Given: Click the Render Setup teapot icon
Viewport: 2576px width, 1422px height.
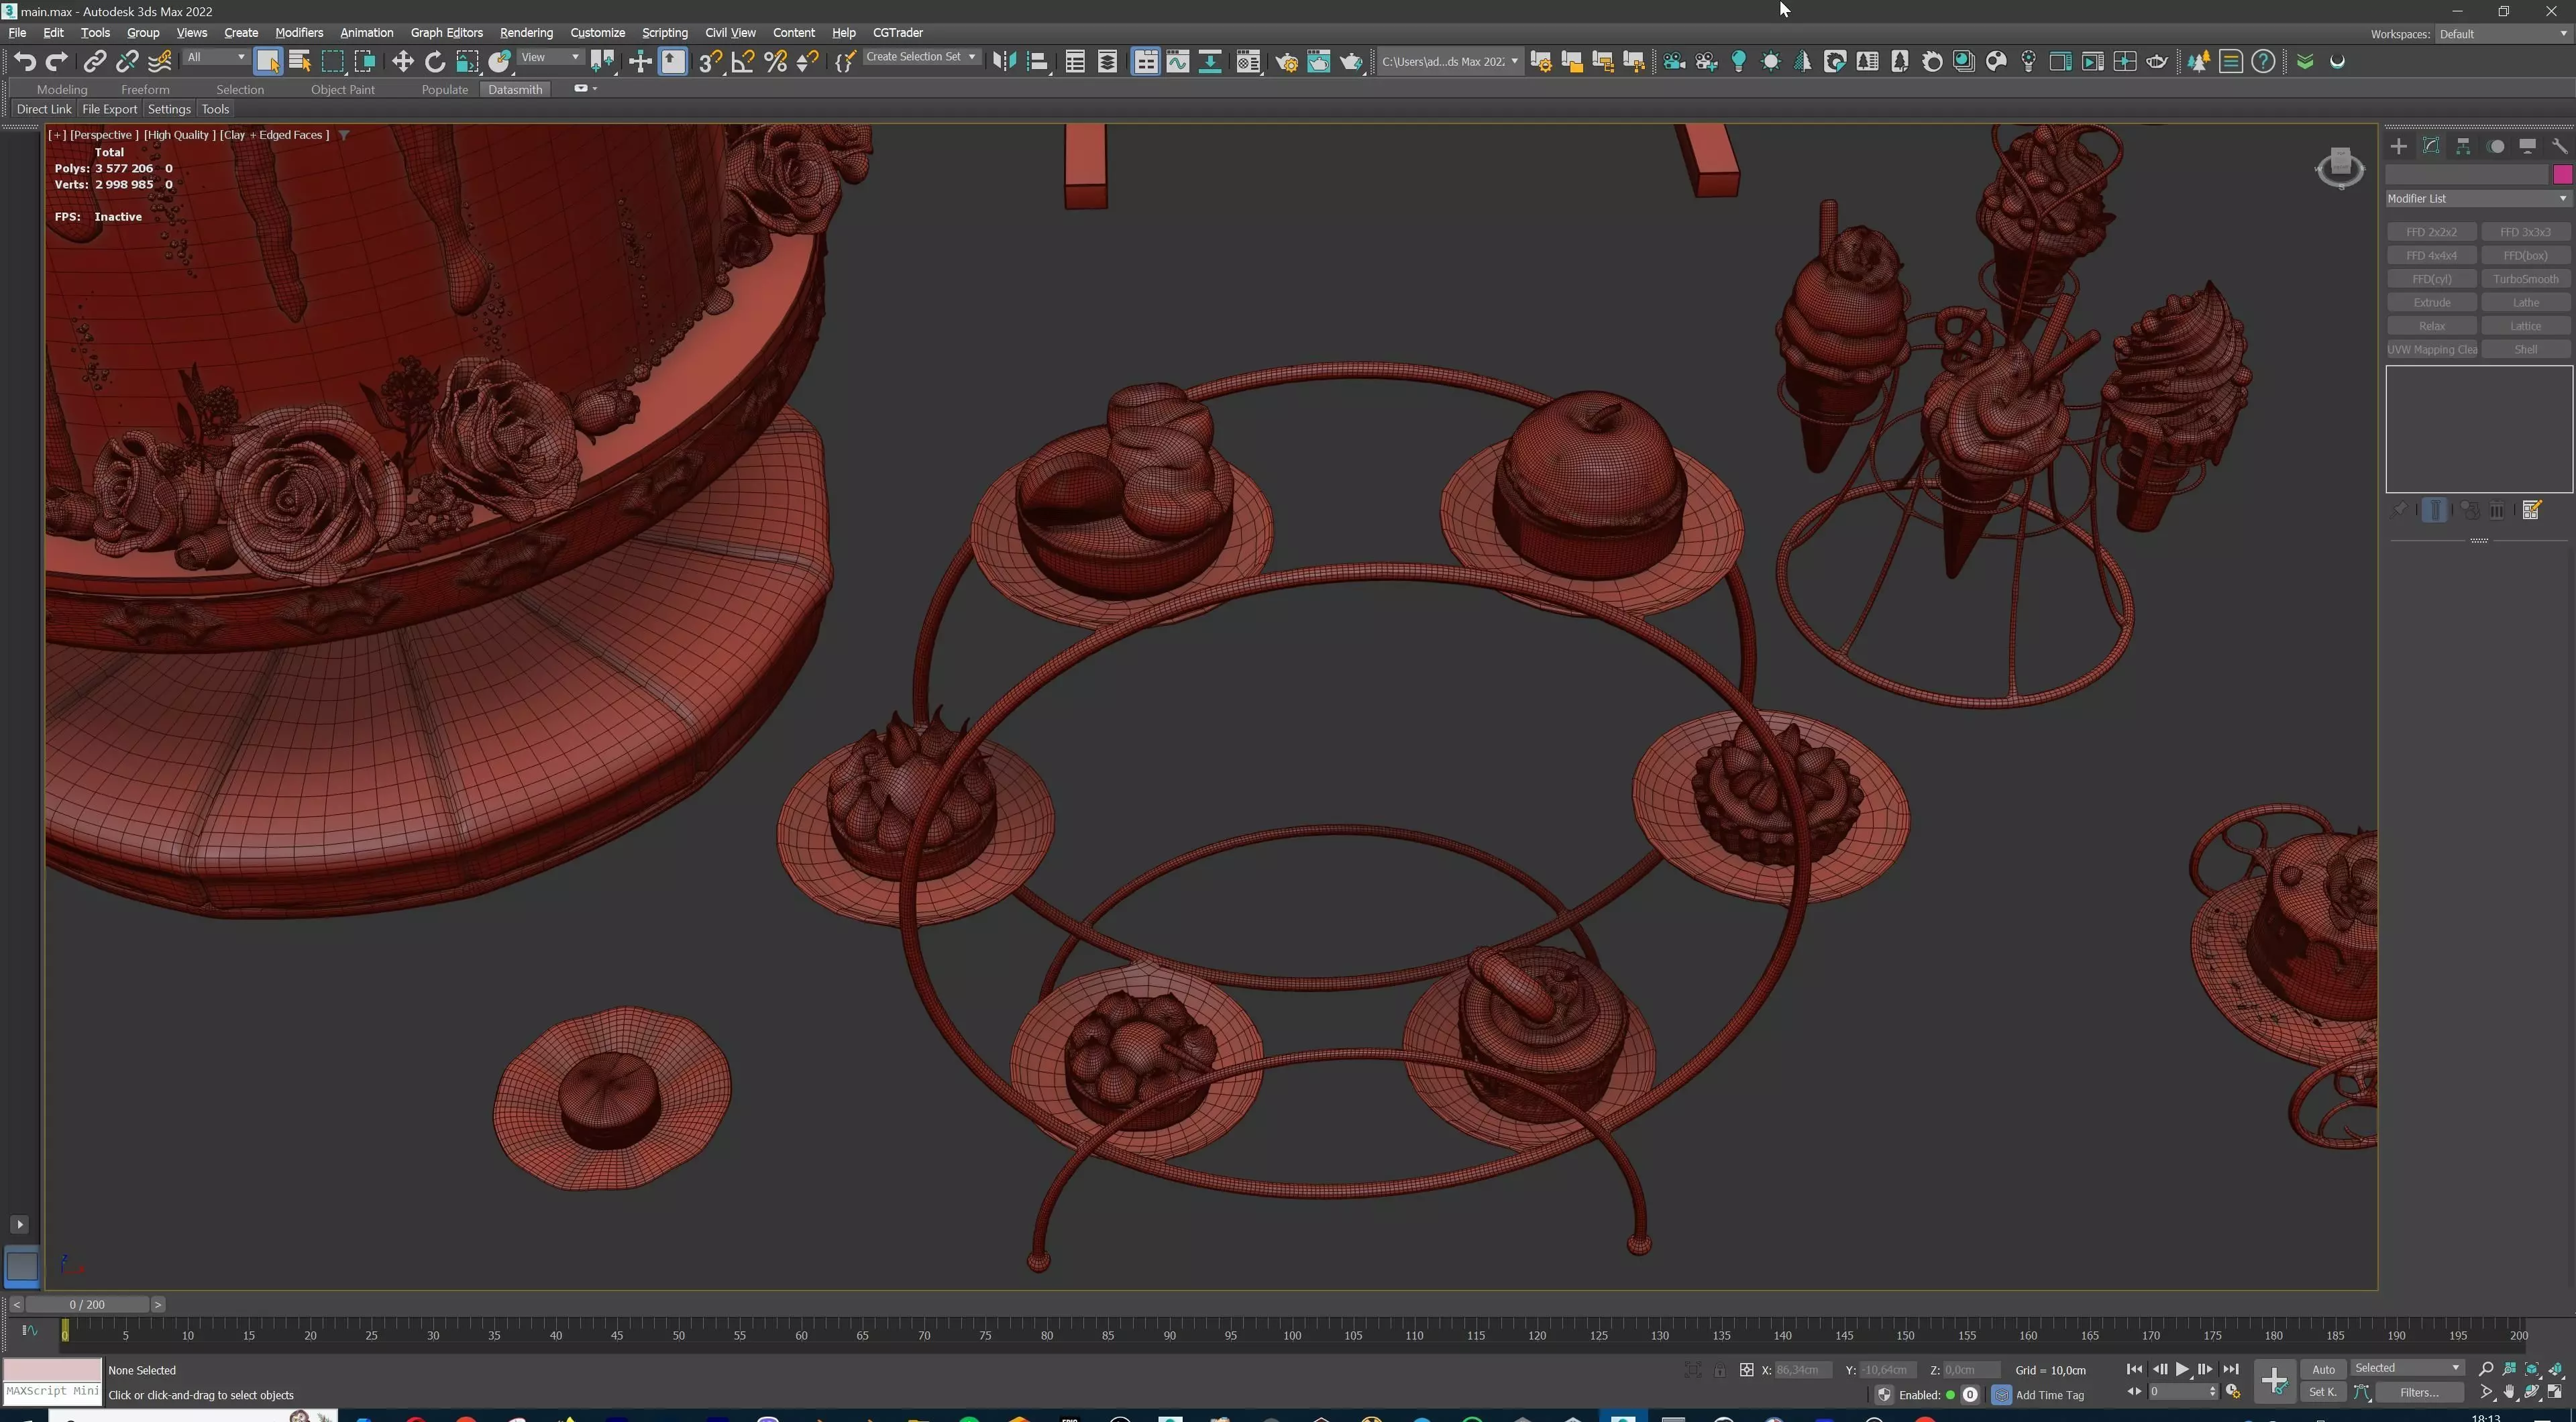Looking at the screenshot, I should [x=1286, y=62].
